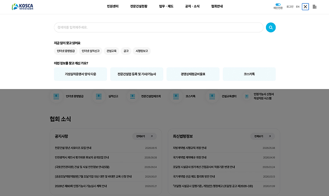Viewport: 329px width, 196px height.
Task: Open 업무 · 제도 menu
Action: click(x=166, y=6)
